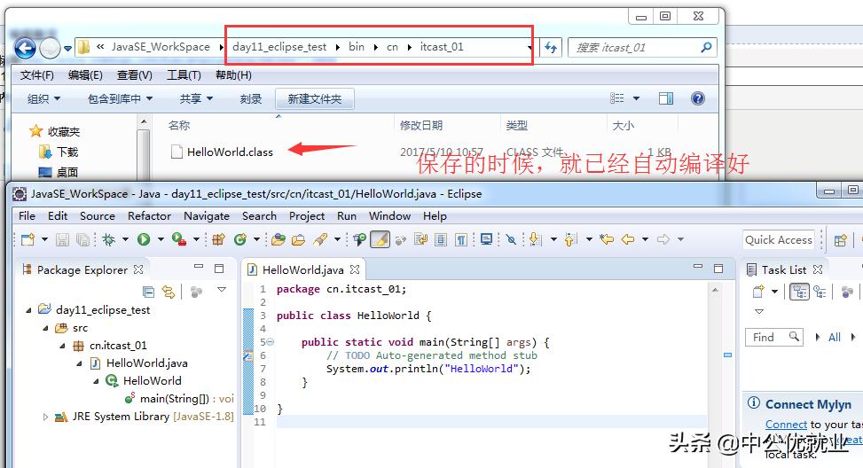The image size is (863, 468).
Task: Toggle Show Whitespace Characters pilcrow icon
Action: (461, 239)
